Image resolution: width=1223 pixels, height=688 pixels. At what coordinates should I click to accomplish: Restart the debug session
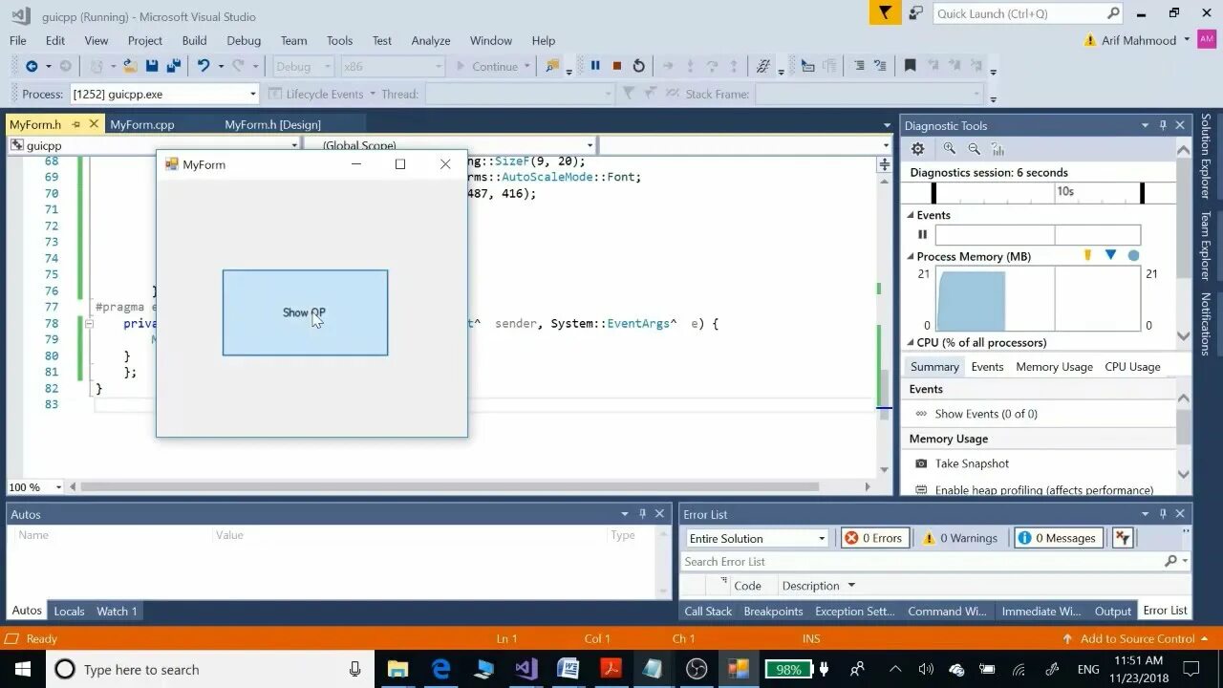coord(639,66)
